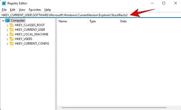181x110 pixels.
Task: Click the Type column header
Action: click(x=93, y=21)
